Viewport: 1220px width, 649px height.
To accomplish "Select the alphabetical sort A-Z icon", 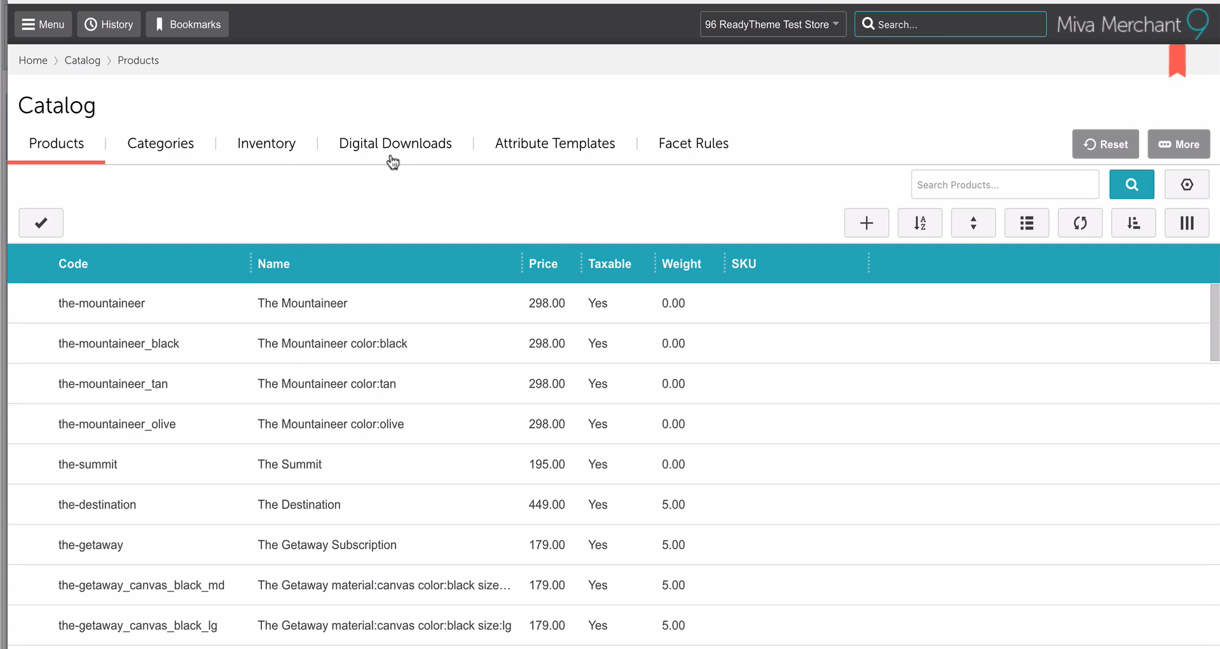I will coord(920,222).
